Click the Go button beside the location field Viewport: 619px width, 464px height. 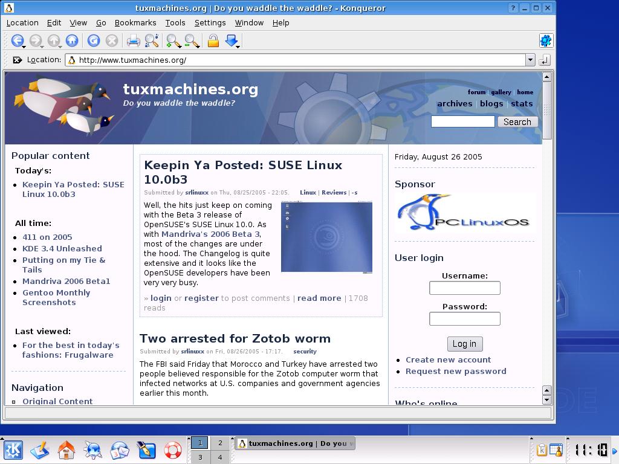[545, 60]
